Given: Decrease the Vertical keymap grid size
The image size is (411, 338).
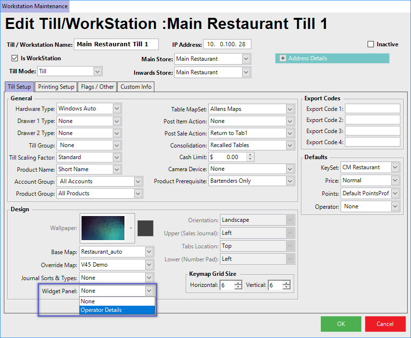Looking at the screenshot, I should pyautogui.click(x=287, y=287).
